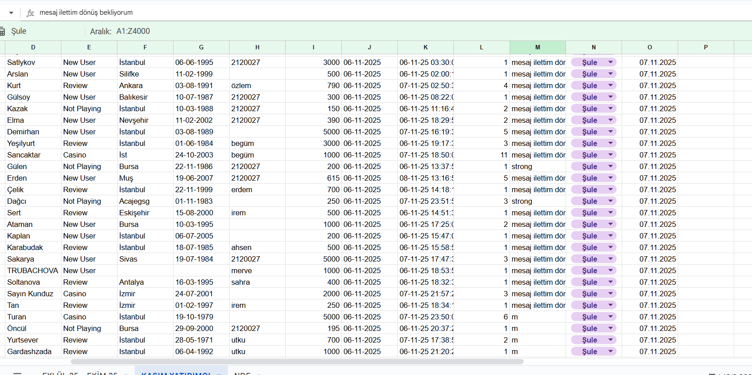Click the filter view table icon beside Şule
The height and width of the screenshot is (375, 752).
[x=2, y=31]
